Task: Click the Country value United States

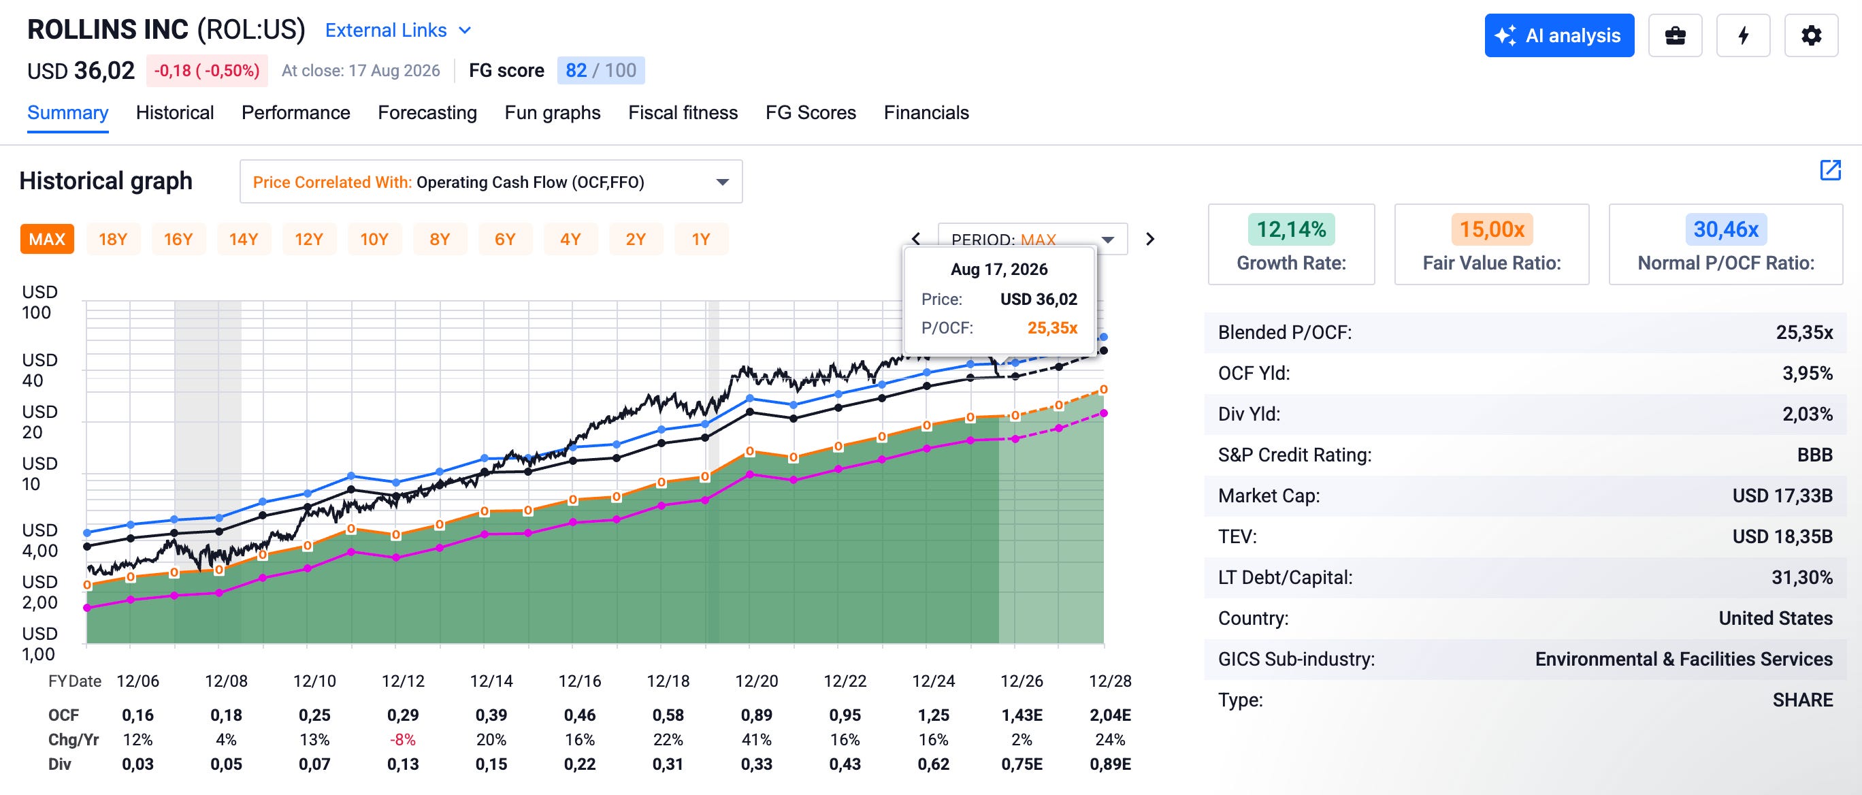Action: click(1776, 618)
